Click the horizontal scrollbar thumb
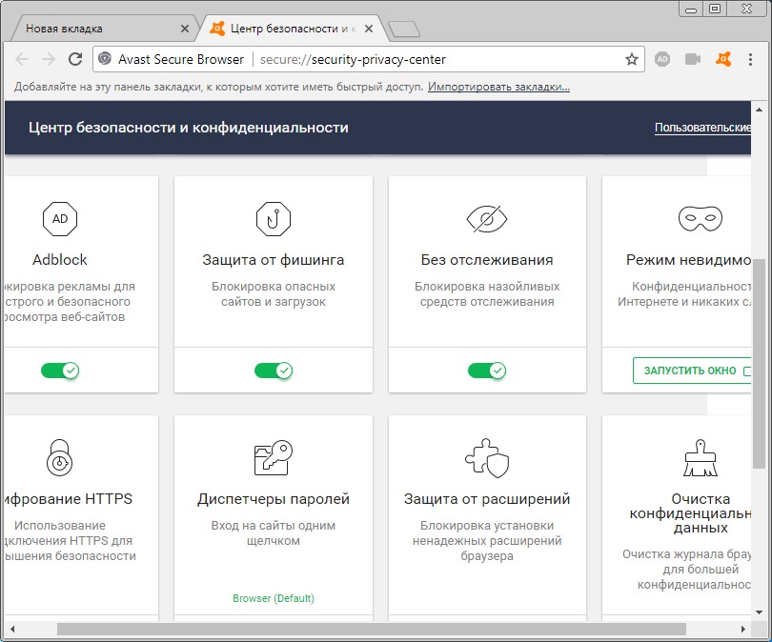 click(372, 629)
